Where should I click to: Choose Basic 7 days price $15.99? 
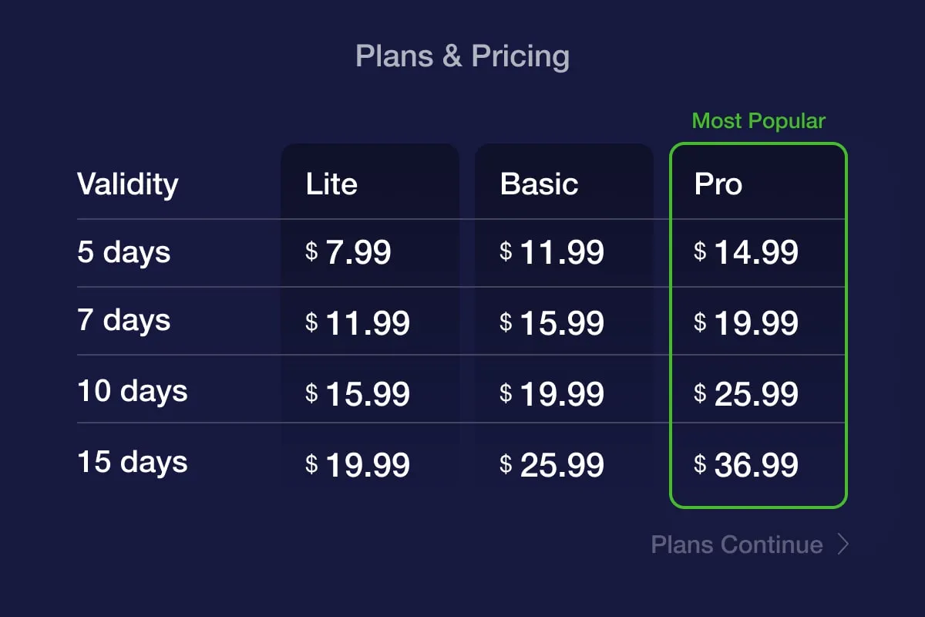(x=552, y=323)
